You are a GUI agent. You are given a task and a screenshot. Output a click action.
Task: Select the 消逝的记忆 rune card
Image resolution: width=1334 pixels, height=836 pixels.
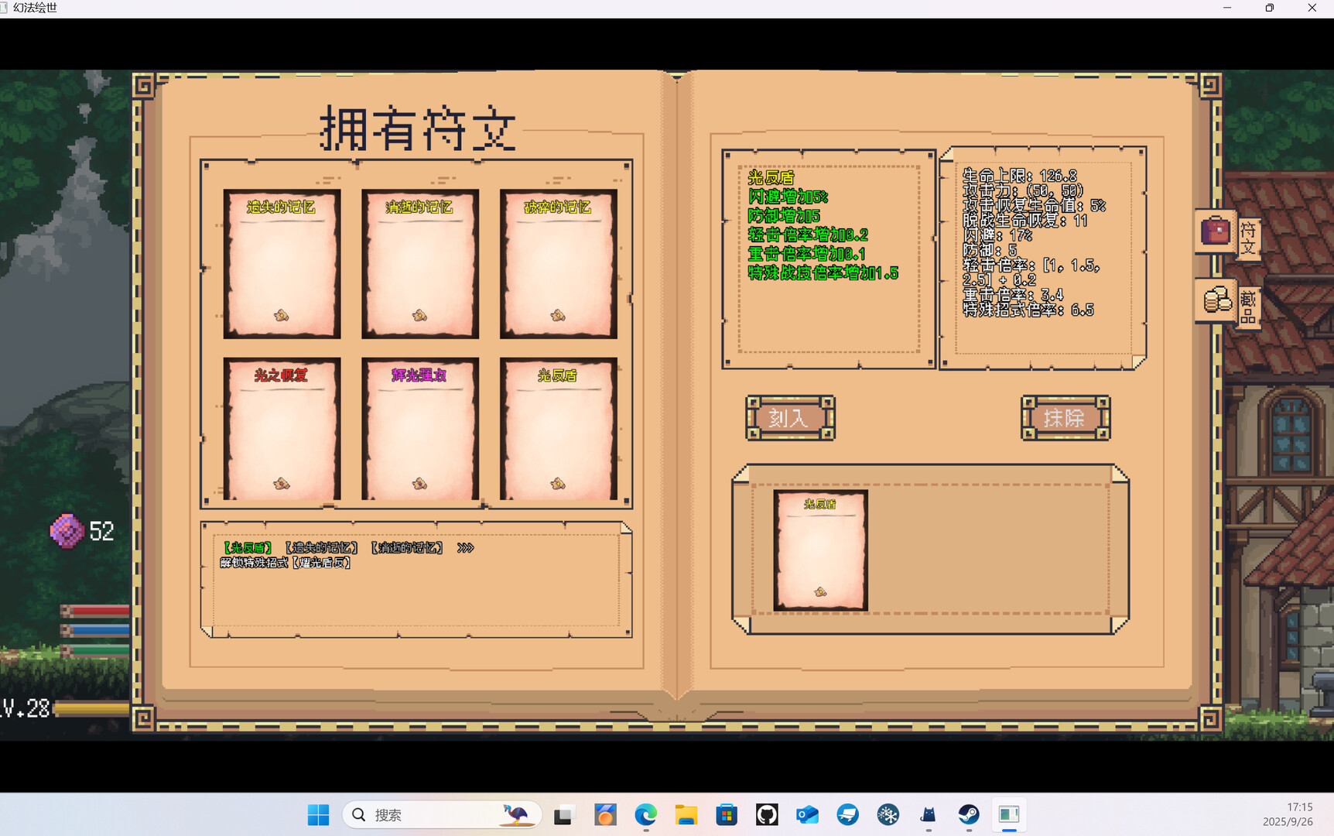tap(419, 264)
